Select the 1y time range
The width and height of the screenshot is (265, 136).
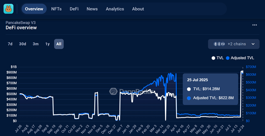(47, 44)
